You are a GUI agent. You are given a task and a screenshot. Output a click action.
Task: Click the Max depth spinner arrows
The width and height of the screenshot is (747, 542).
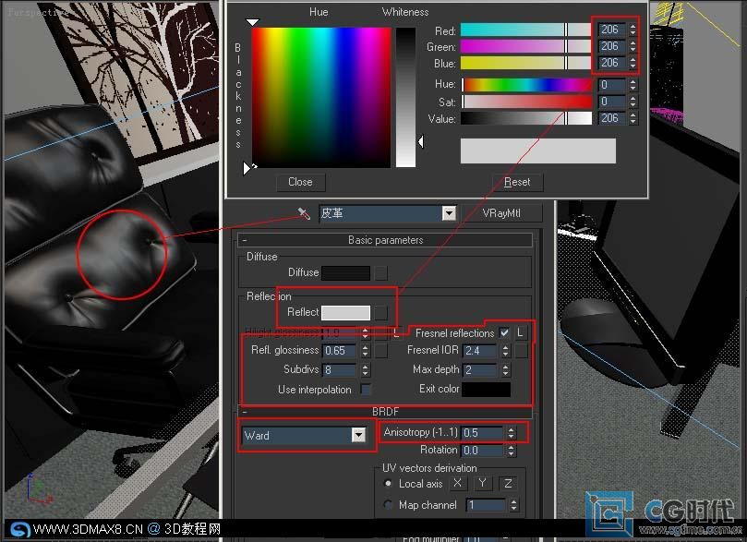point(505,370)
